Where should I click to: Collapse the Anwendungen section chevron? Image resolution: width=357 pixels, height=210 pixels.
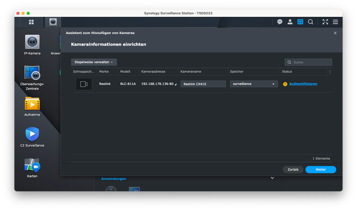tap(272, 178)
